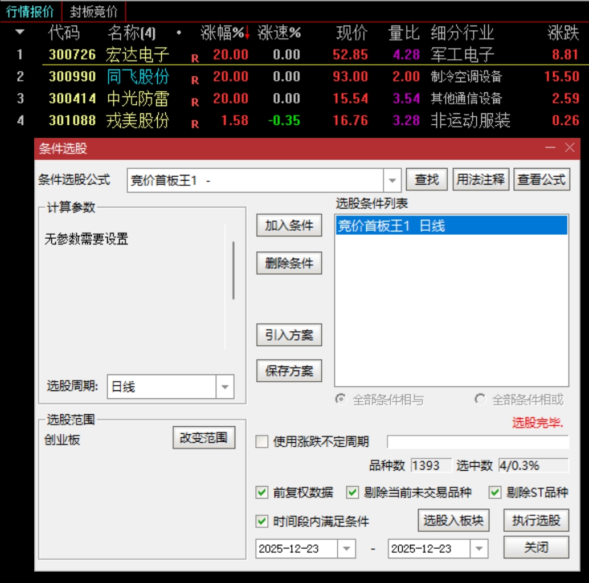This screenshot has width=589, height=583.
Task: Click the 改变范围 button
Action: pyautogui.click(x=203, y=438)
